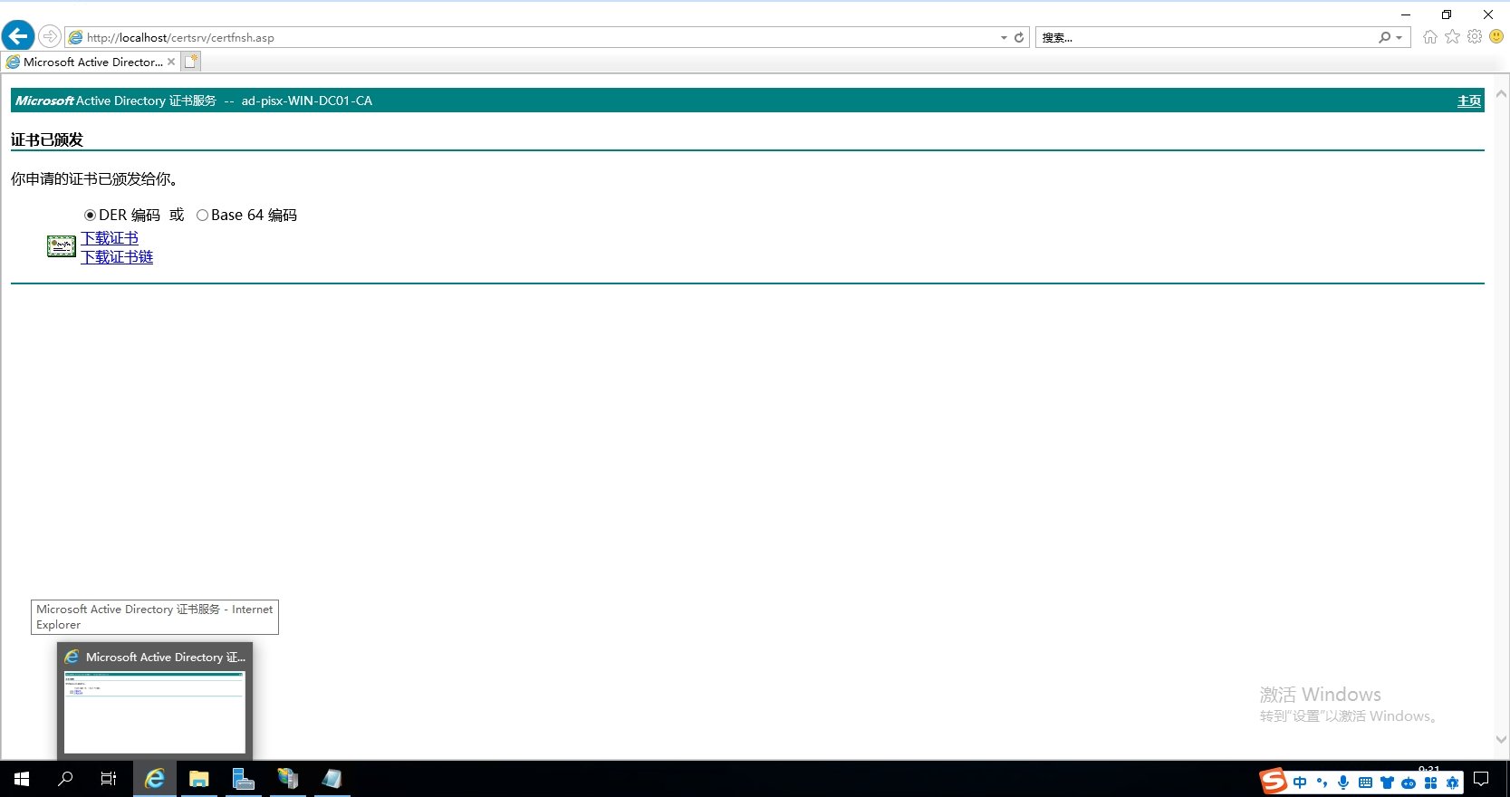Click the IE window preview thumbnail
This screenshot has height=797, width=1510.
tap(155, 710)
